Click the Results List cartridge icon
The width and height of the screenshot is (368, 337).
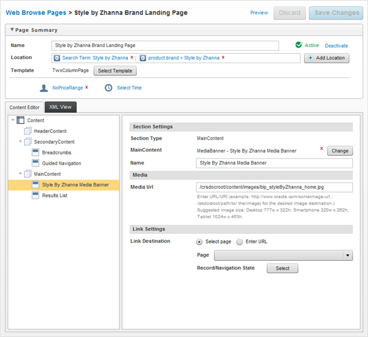click(35, 195)
